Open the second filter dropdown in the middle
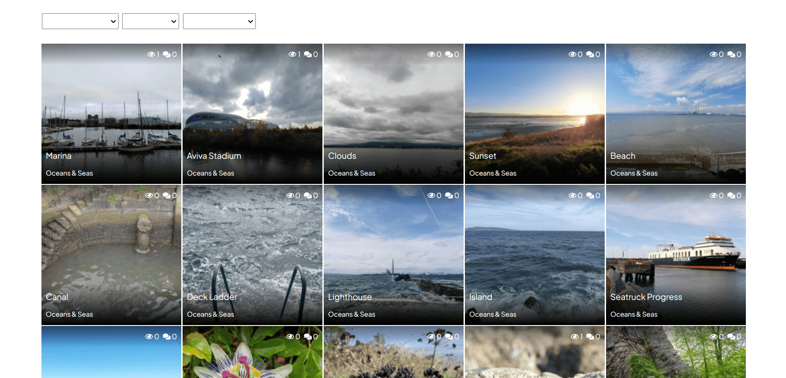Image resolution: width=786 pixels, height=378 pixels. point(150,21)
